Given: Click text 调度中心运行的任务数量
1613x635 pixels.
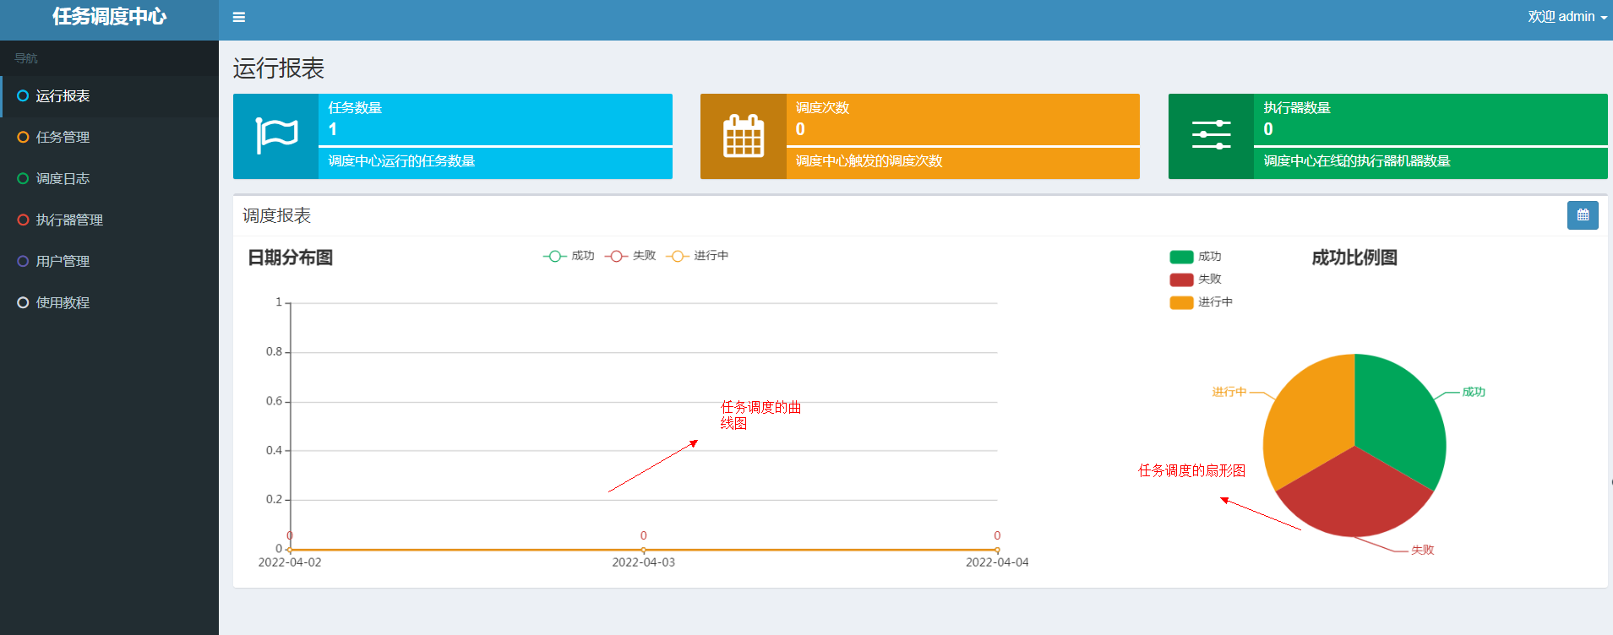Looking at the screenshot, I should click(x=401, y=161).
